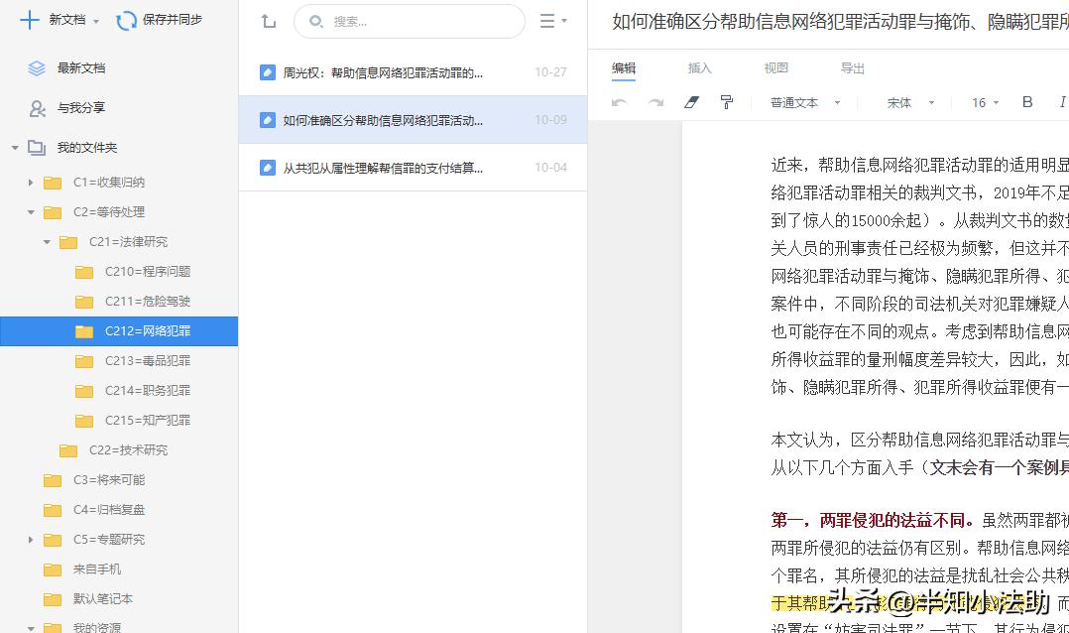Click the import icon above the note list
Viewport: 1069px width, 633px height.
268,21
